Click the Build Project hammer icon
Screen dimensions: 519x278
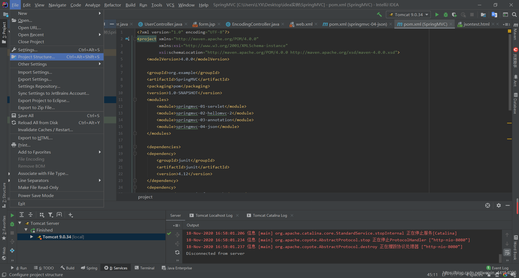pyautogui.click(x=379, y=15)
